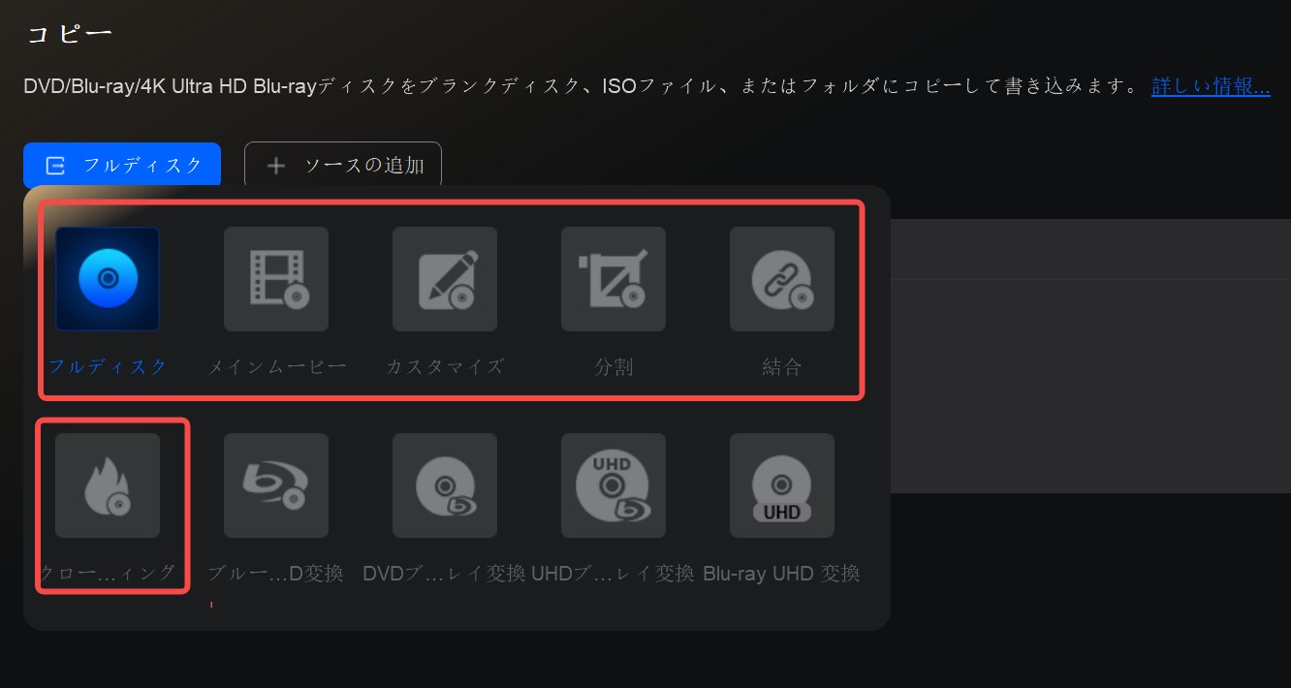Viewport: 1291px width, 688px height.
Task: Choose the DVDブルーレイ変換 disc icon
Action: [445, 485]
